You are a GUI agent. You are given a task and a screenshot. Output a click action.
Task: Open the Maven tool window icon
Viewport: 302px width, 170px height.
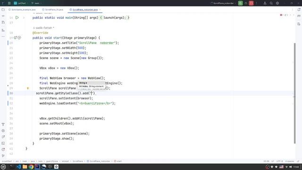pyautogui.click(x=299, y=16)
